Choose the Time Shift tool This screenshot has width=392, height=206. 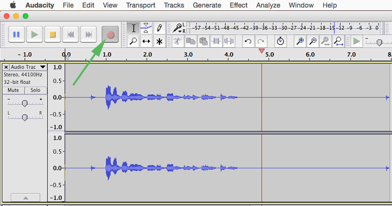click(x=146, y=41)
